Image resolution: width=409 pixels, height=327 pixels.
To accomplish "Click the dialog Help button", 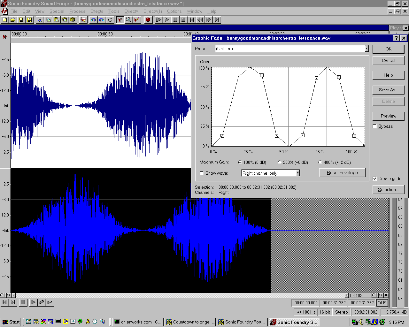I will click(389, 75).
